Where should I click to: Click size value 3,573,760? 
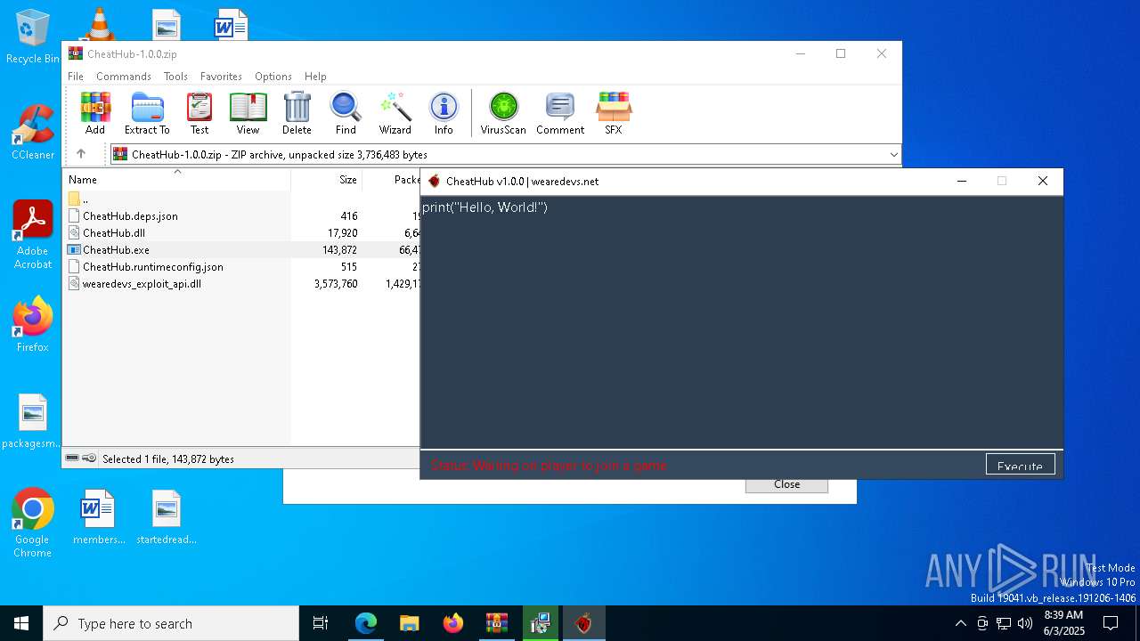pyautogui.click(x=336, y=283)
